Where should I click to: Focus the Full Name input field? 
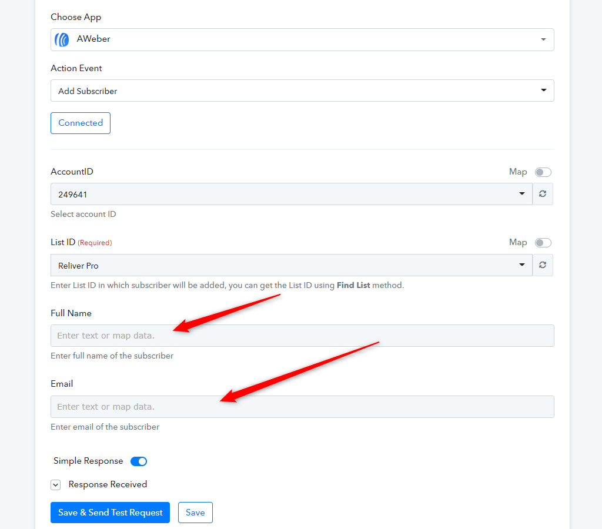tap(302, 336)
